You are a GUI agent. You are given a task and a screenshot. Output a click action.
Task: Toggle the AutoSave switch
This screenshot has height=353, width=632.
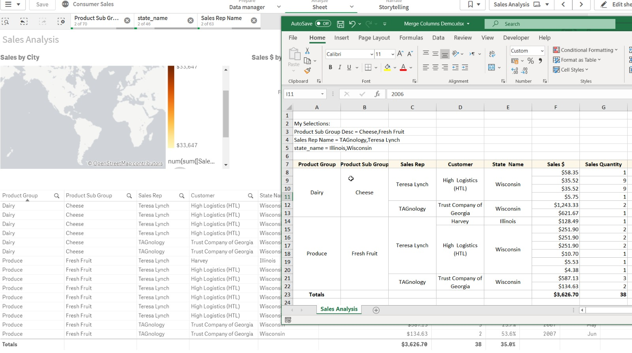coord(323,24)
